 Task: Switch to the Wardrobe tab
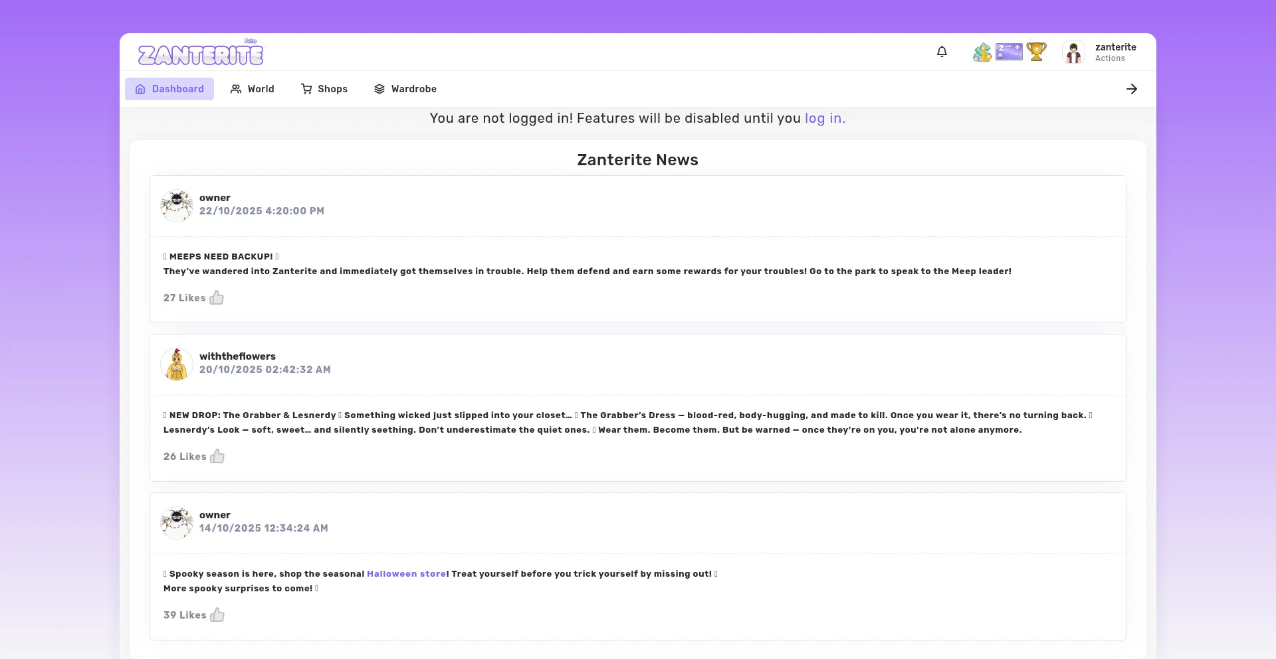coord(405,89)
